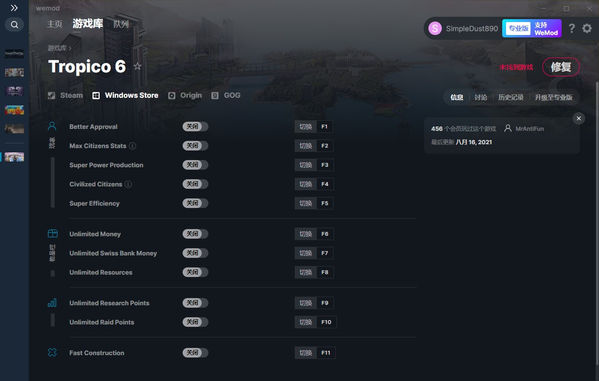Click the author person icon beside MrAntiFun
Screen dimensions: 599x381
pyautogui.click(x=508, y=128)
